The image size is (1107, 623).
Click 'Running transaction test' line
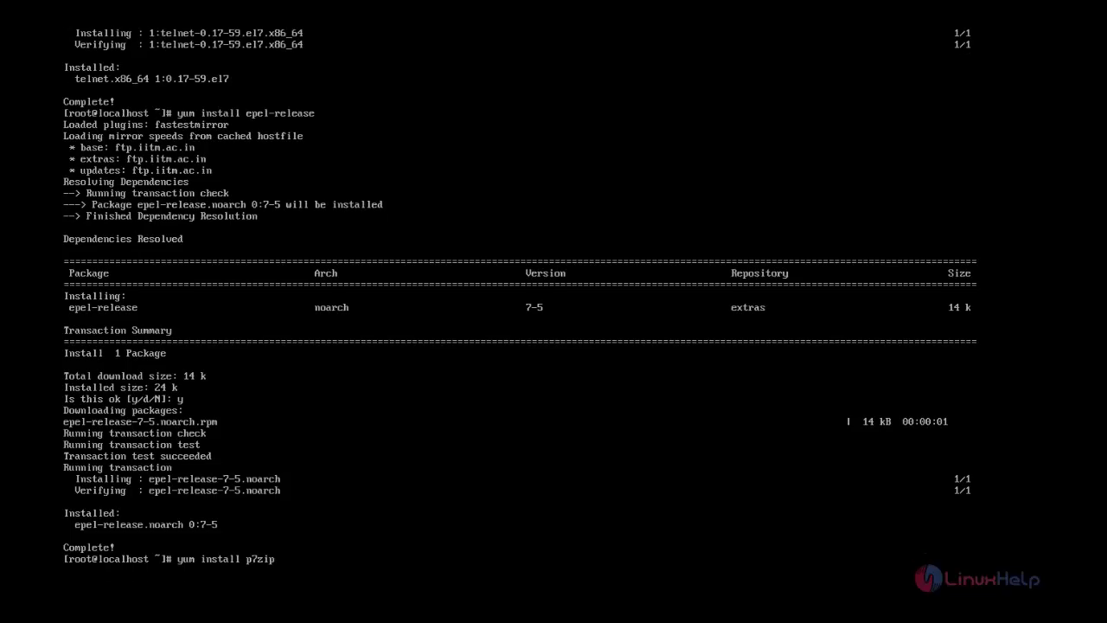[x=131, y=445]
